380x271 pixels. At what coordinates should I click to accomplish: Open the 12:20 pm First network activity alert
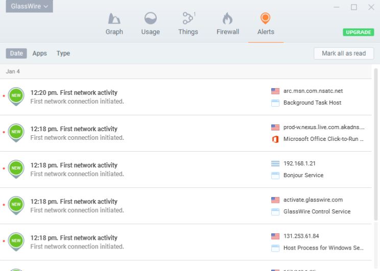185,97
